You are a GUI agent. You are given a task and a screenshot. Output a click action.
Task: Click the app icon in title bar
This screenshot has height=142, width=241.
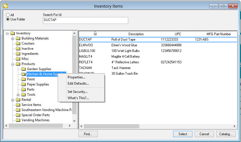[x=5, y=6]
